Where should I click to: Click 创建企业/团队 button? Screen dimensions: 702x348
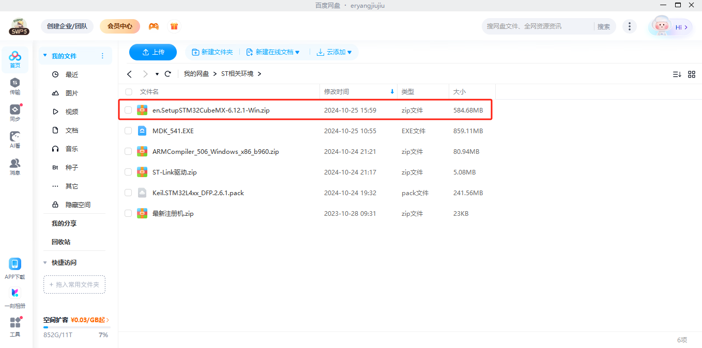click(x=67, y=26)
